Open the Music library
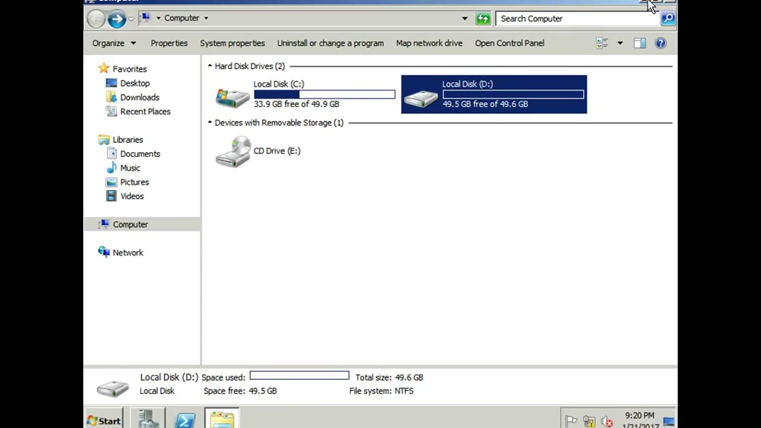Screen dimensions: 761x428 click(130, 168)
